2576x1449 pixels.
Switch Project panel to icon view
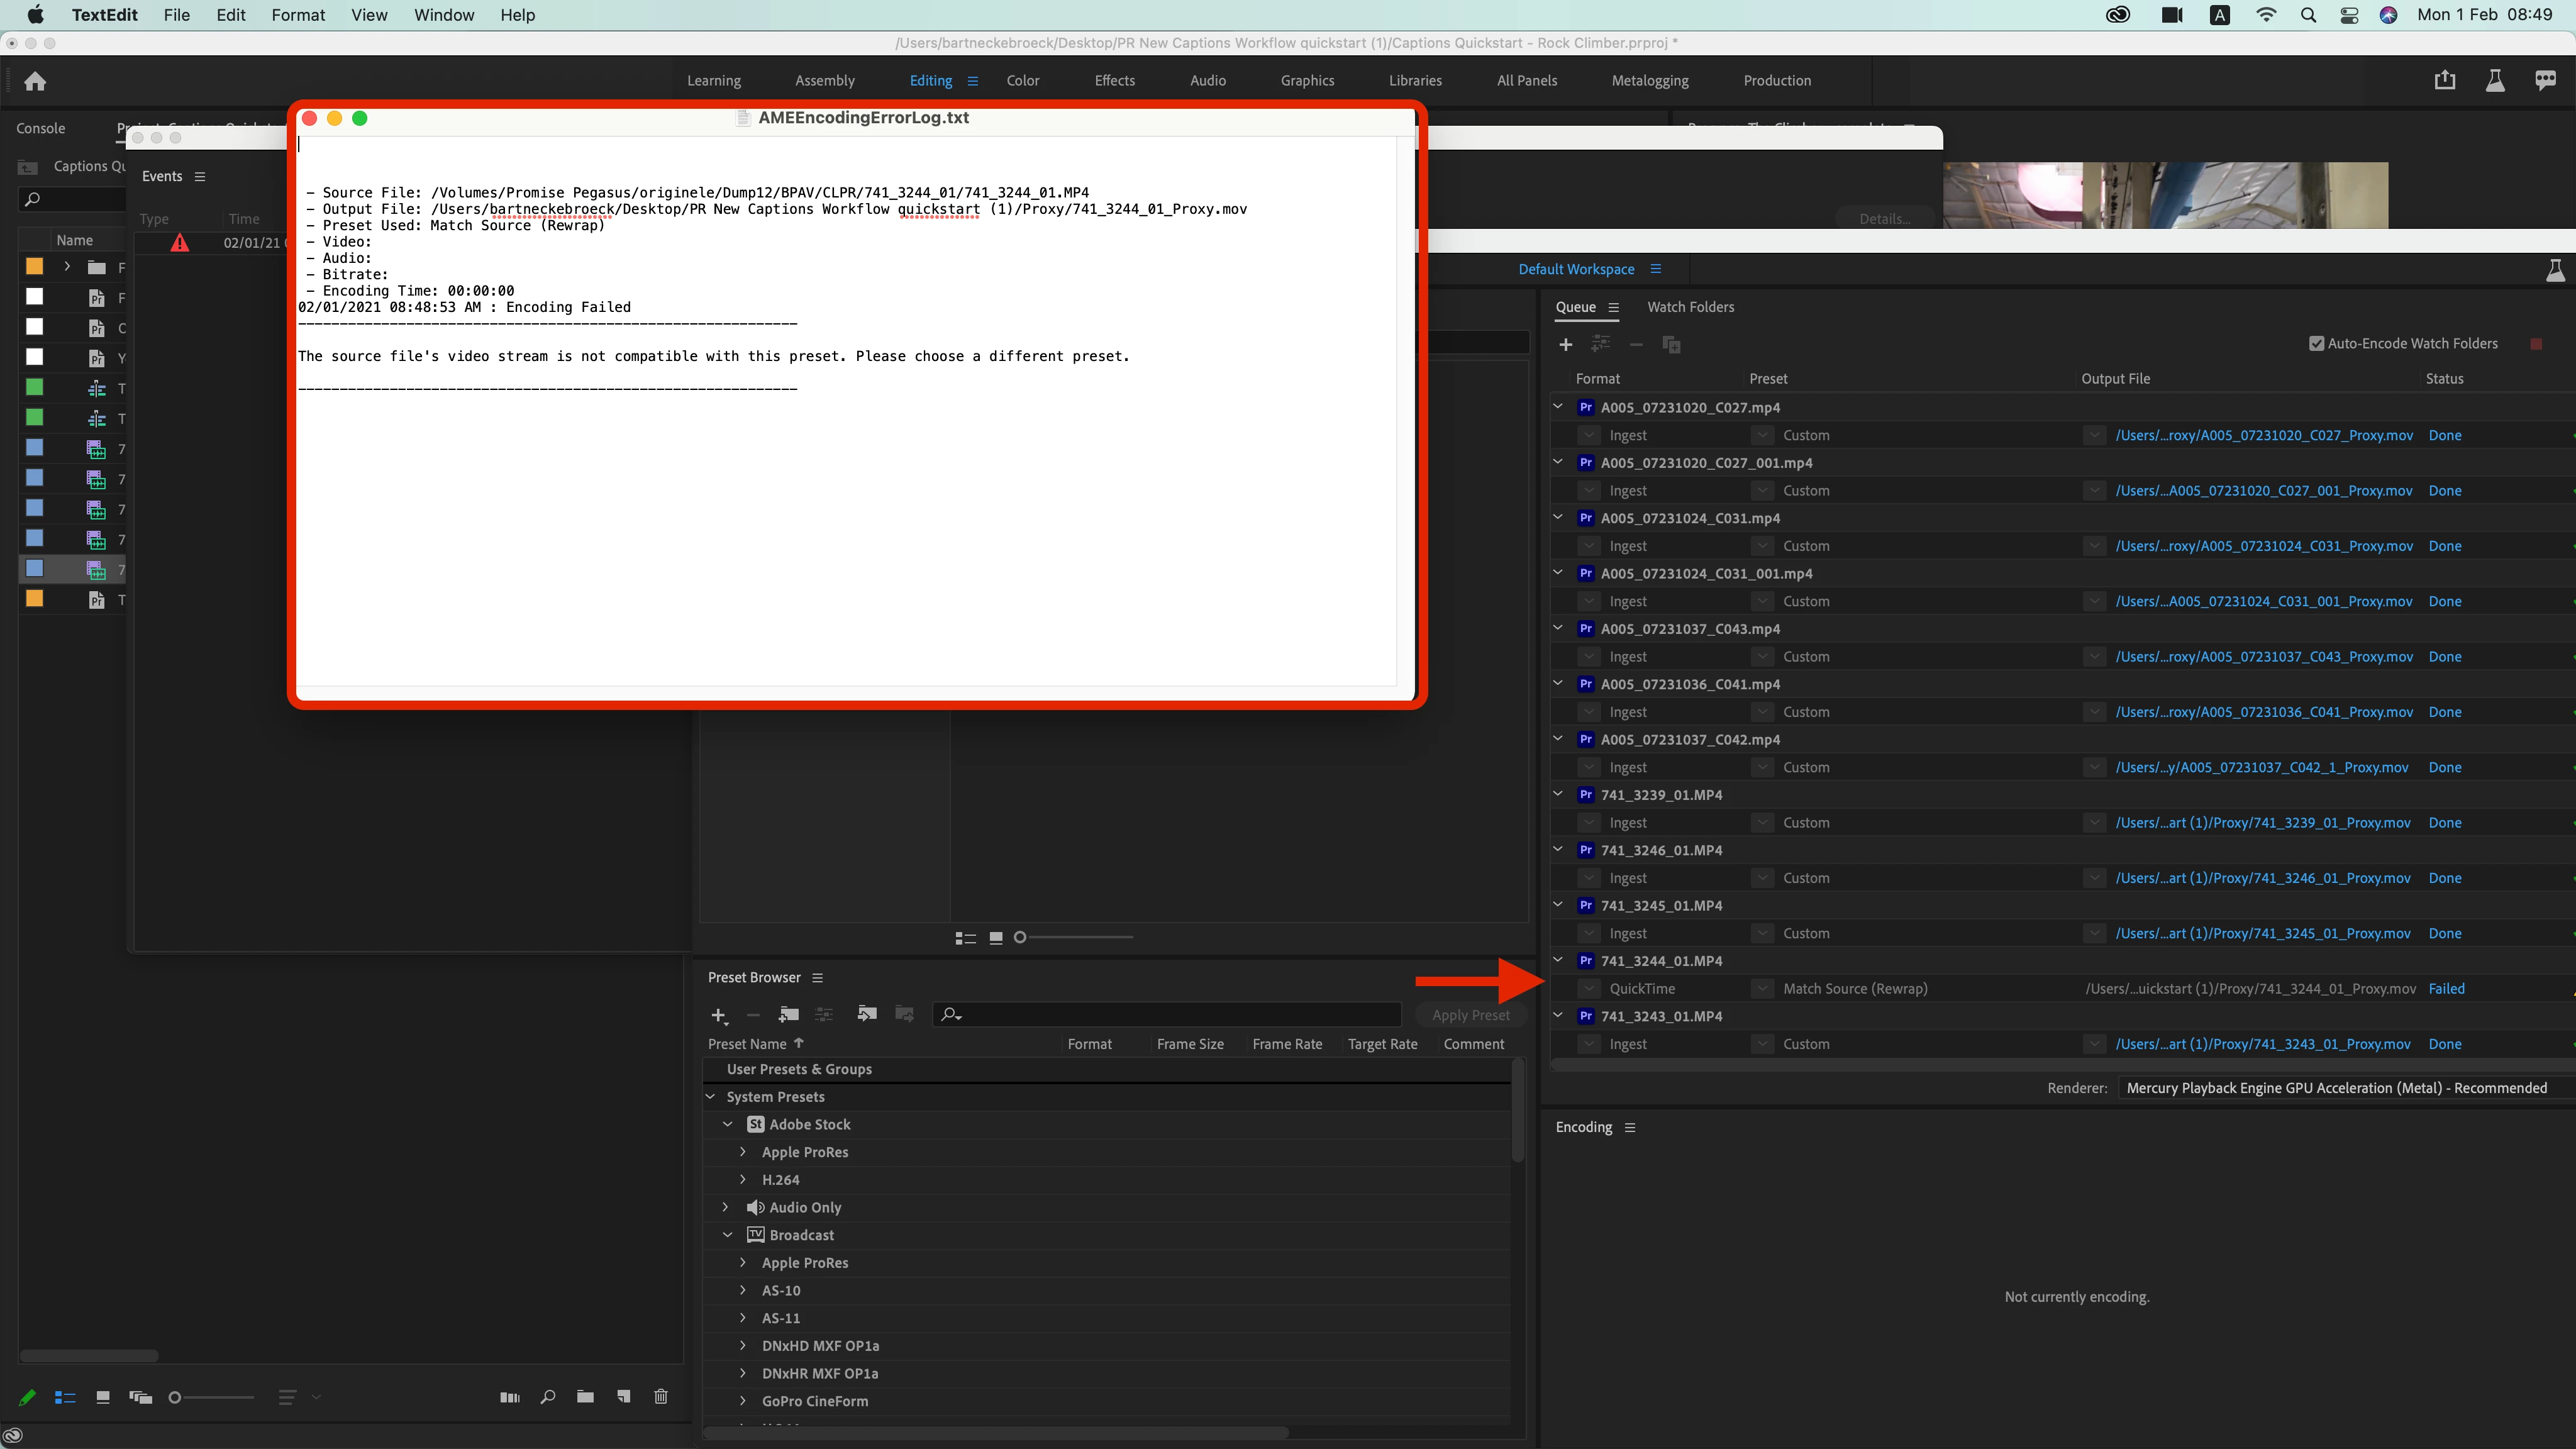[102, 1397]
